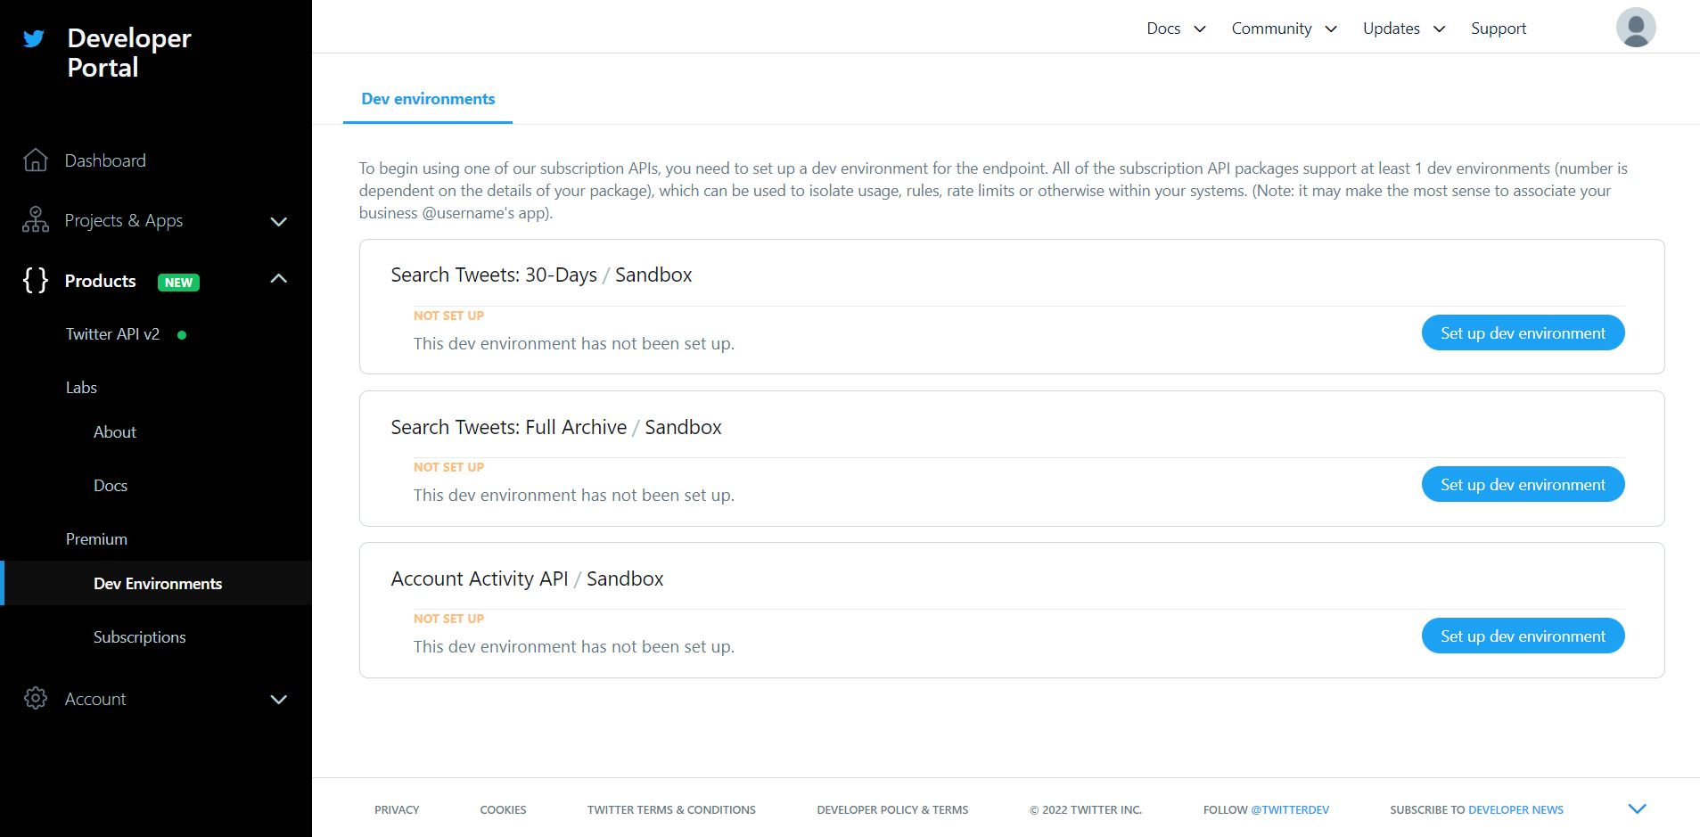Viewport: 1700px width, 837px height.
Task: Set up dev environment for Full Archive search
Action: pyautogui.click(x=1523, y=484)
